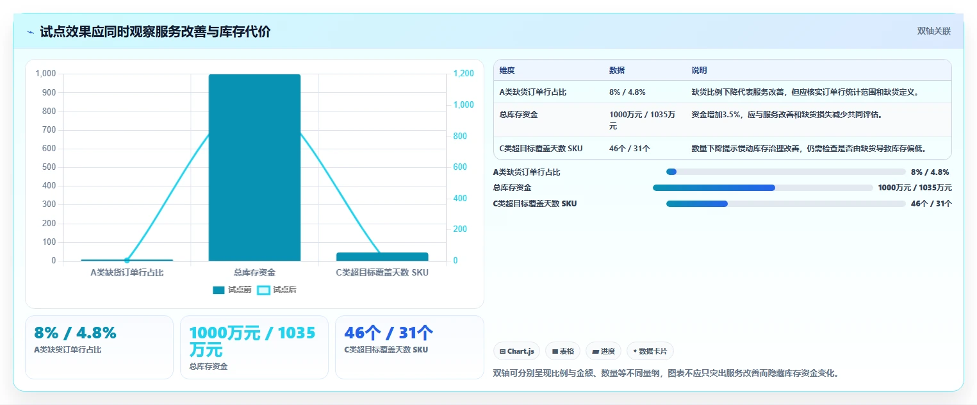Click the 46个 / 31个 progress value
Screen dimensions: 977x405
coord(931,204)
